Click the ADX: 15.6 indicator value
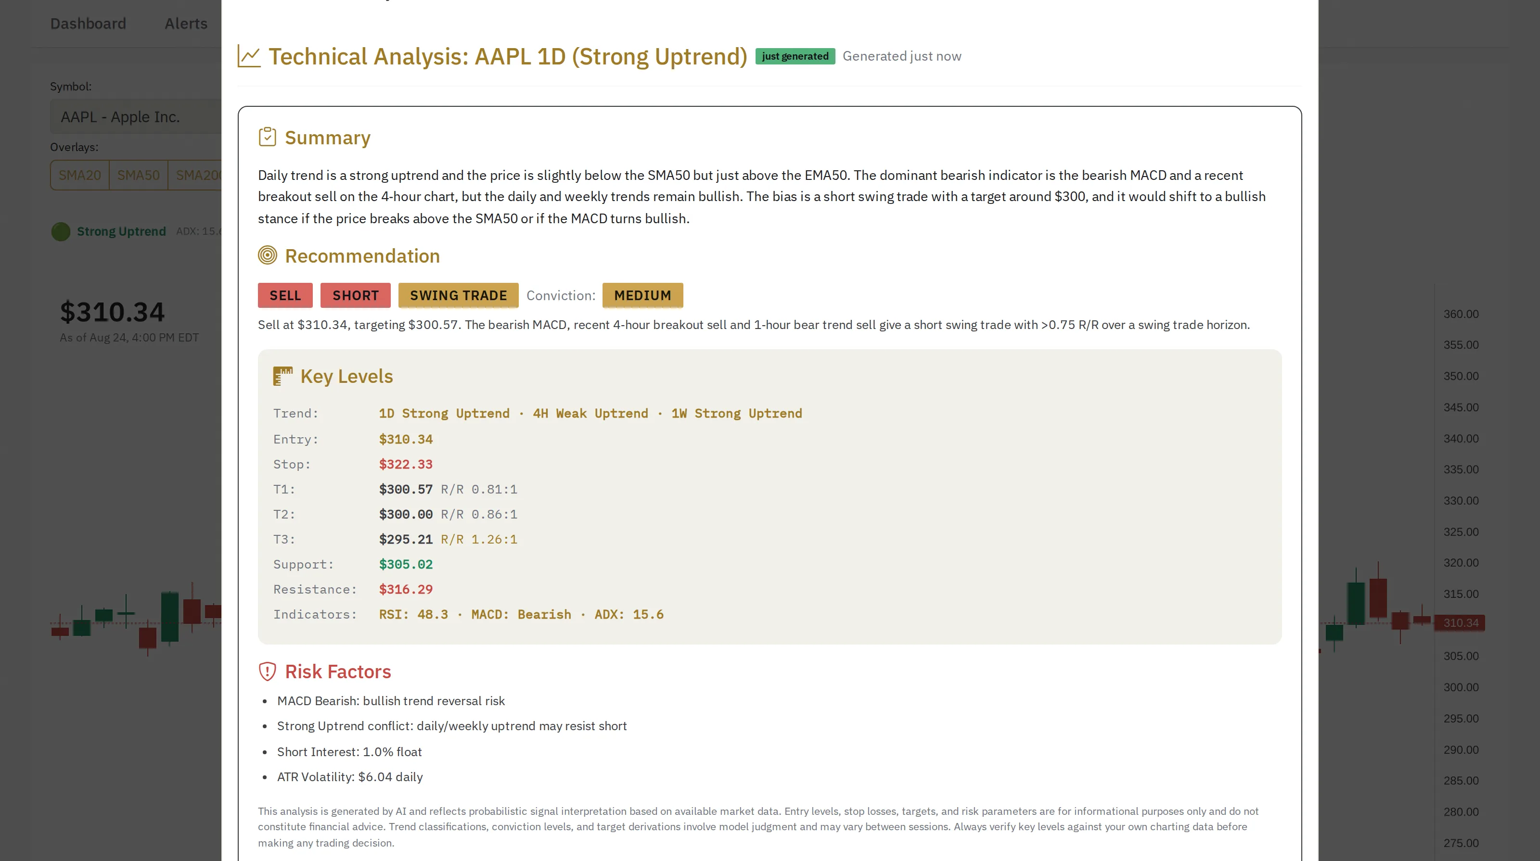The image size is (1540, 861). (629, 615)
